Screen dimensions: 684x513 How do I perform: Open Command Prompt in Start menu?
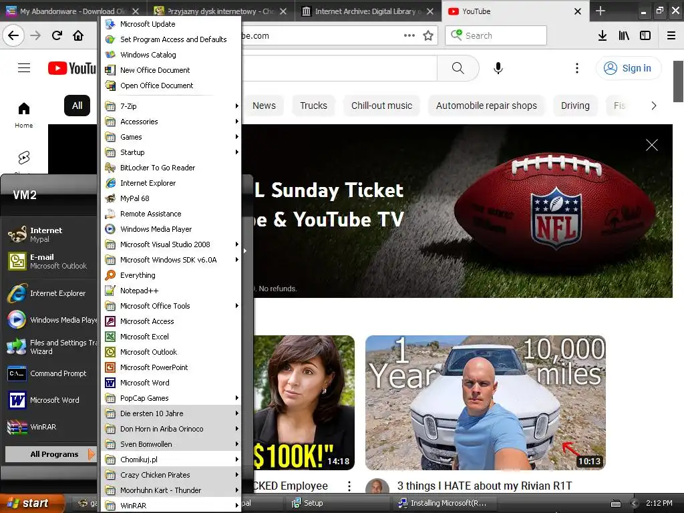(51, 373)
